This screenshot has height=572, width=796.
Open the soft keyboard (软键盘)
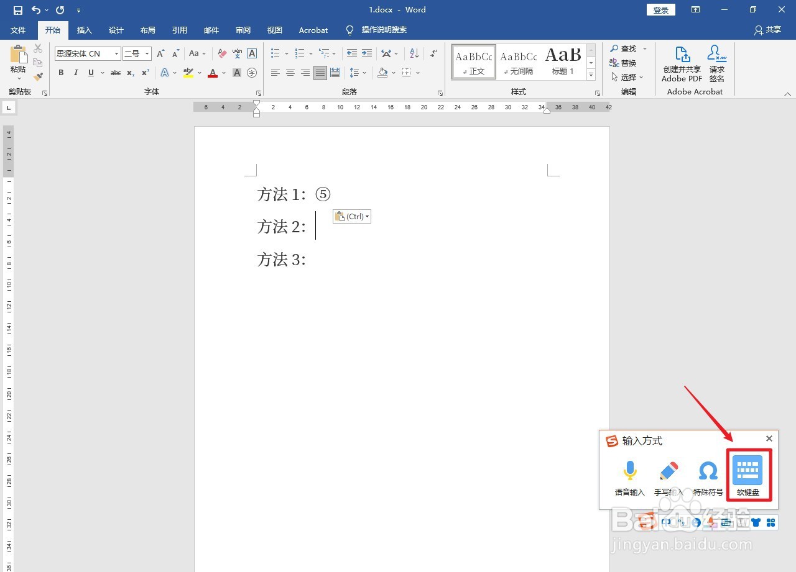(748, 476)
